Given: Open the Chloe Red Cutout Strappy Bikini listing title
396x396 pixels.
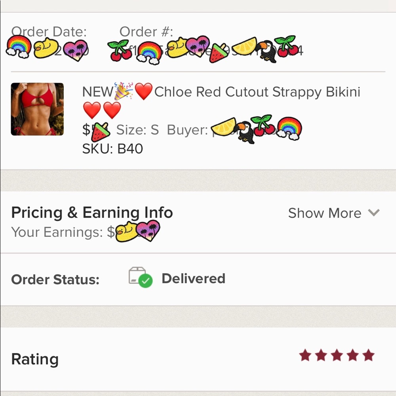Looking at the screenshot, I should click(257, 92).
